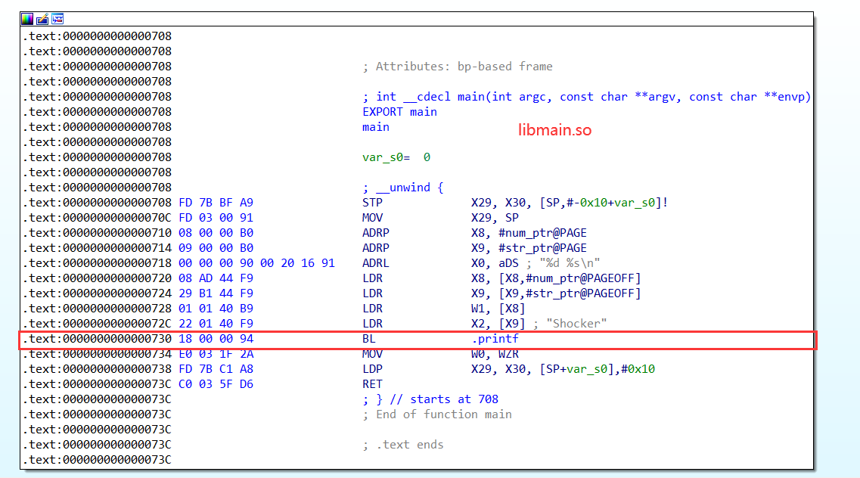Click address .text:0000000000000730
Screen dimensions: 860x478
coord(98,339)
